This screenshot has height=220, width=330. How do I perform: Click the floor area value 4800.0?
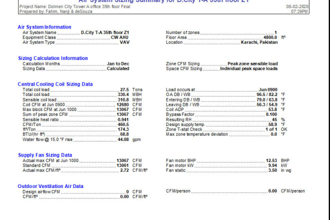click(x=270, y=37)
